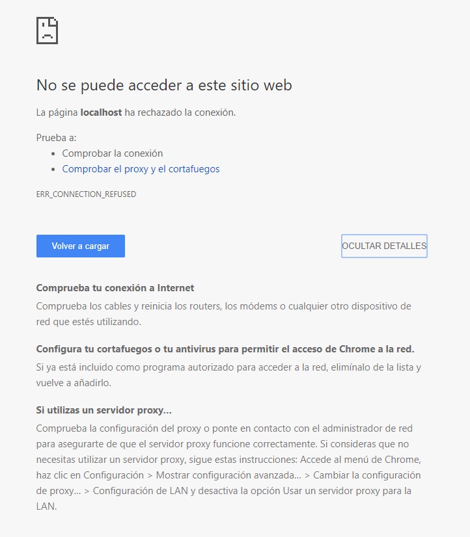Collapse details via OCULTAR DETALLES button
The width and height of the screenshot is (470, 537).
(384, 246)
